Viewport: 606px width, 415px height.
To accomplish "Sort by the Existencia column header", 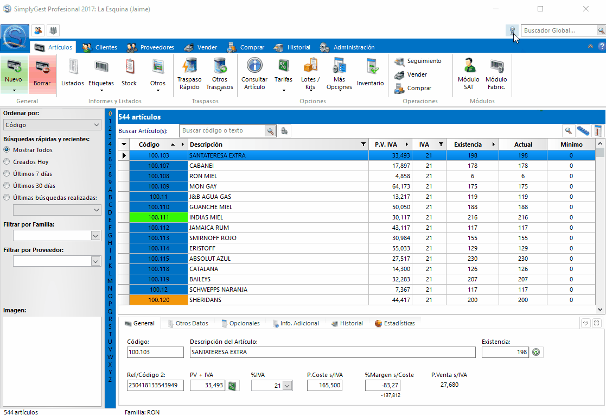I will (x=468, y=144).
